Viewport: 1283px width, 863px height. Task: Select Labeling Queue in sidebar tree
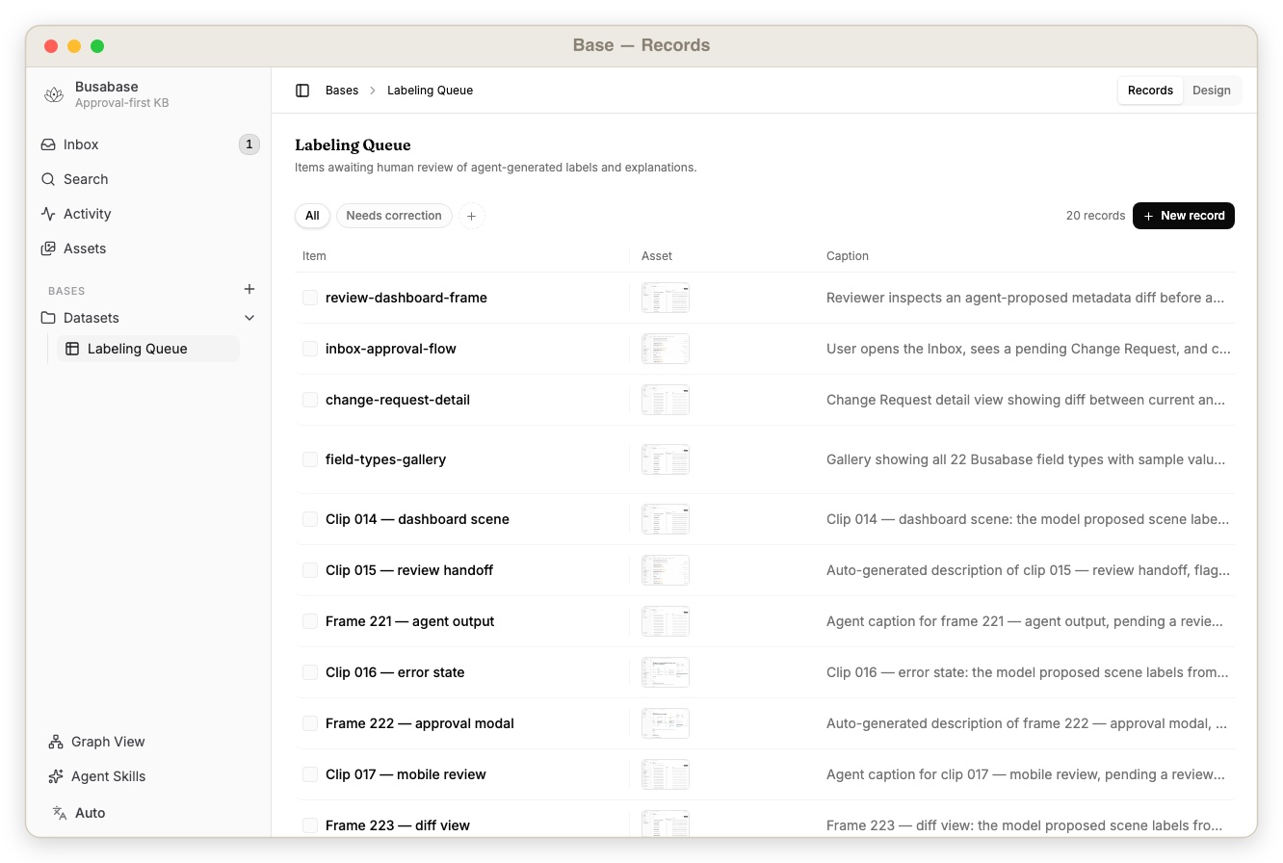click(148, 349)
